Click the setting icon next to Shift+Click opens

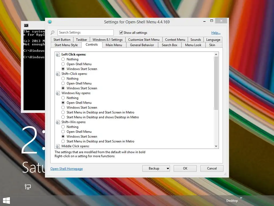[x=58, y=74]
